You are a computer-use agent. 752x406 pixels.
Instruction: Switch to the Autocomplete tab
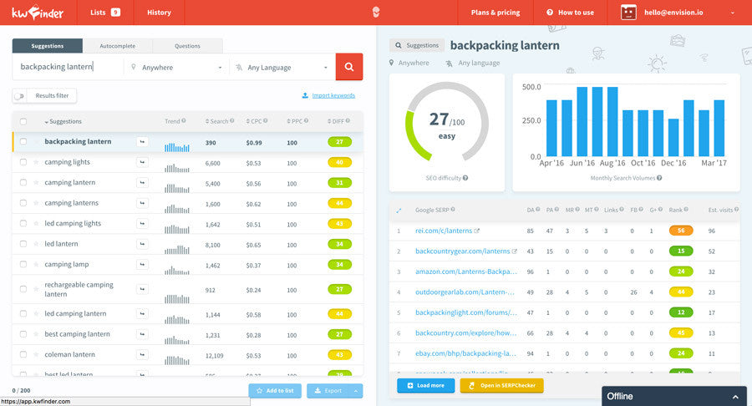tap(118, 46)
